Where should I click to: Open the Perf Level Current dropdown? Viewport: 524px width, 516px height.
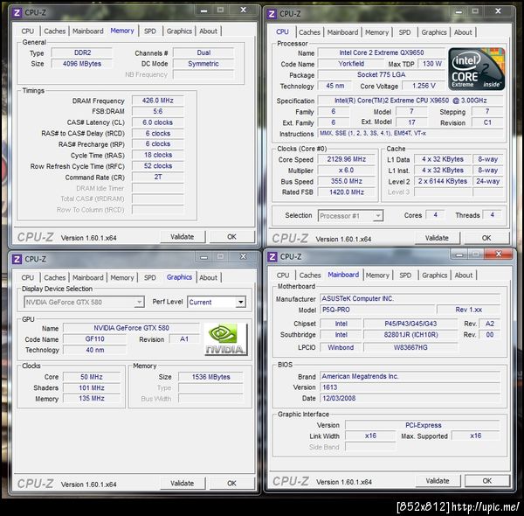click(217, 302)
